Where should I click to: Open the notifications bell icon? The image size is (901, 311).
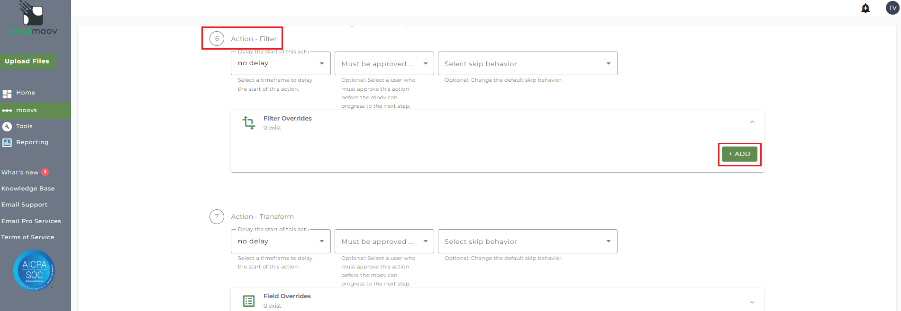(x=865, y=8)
